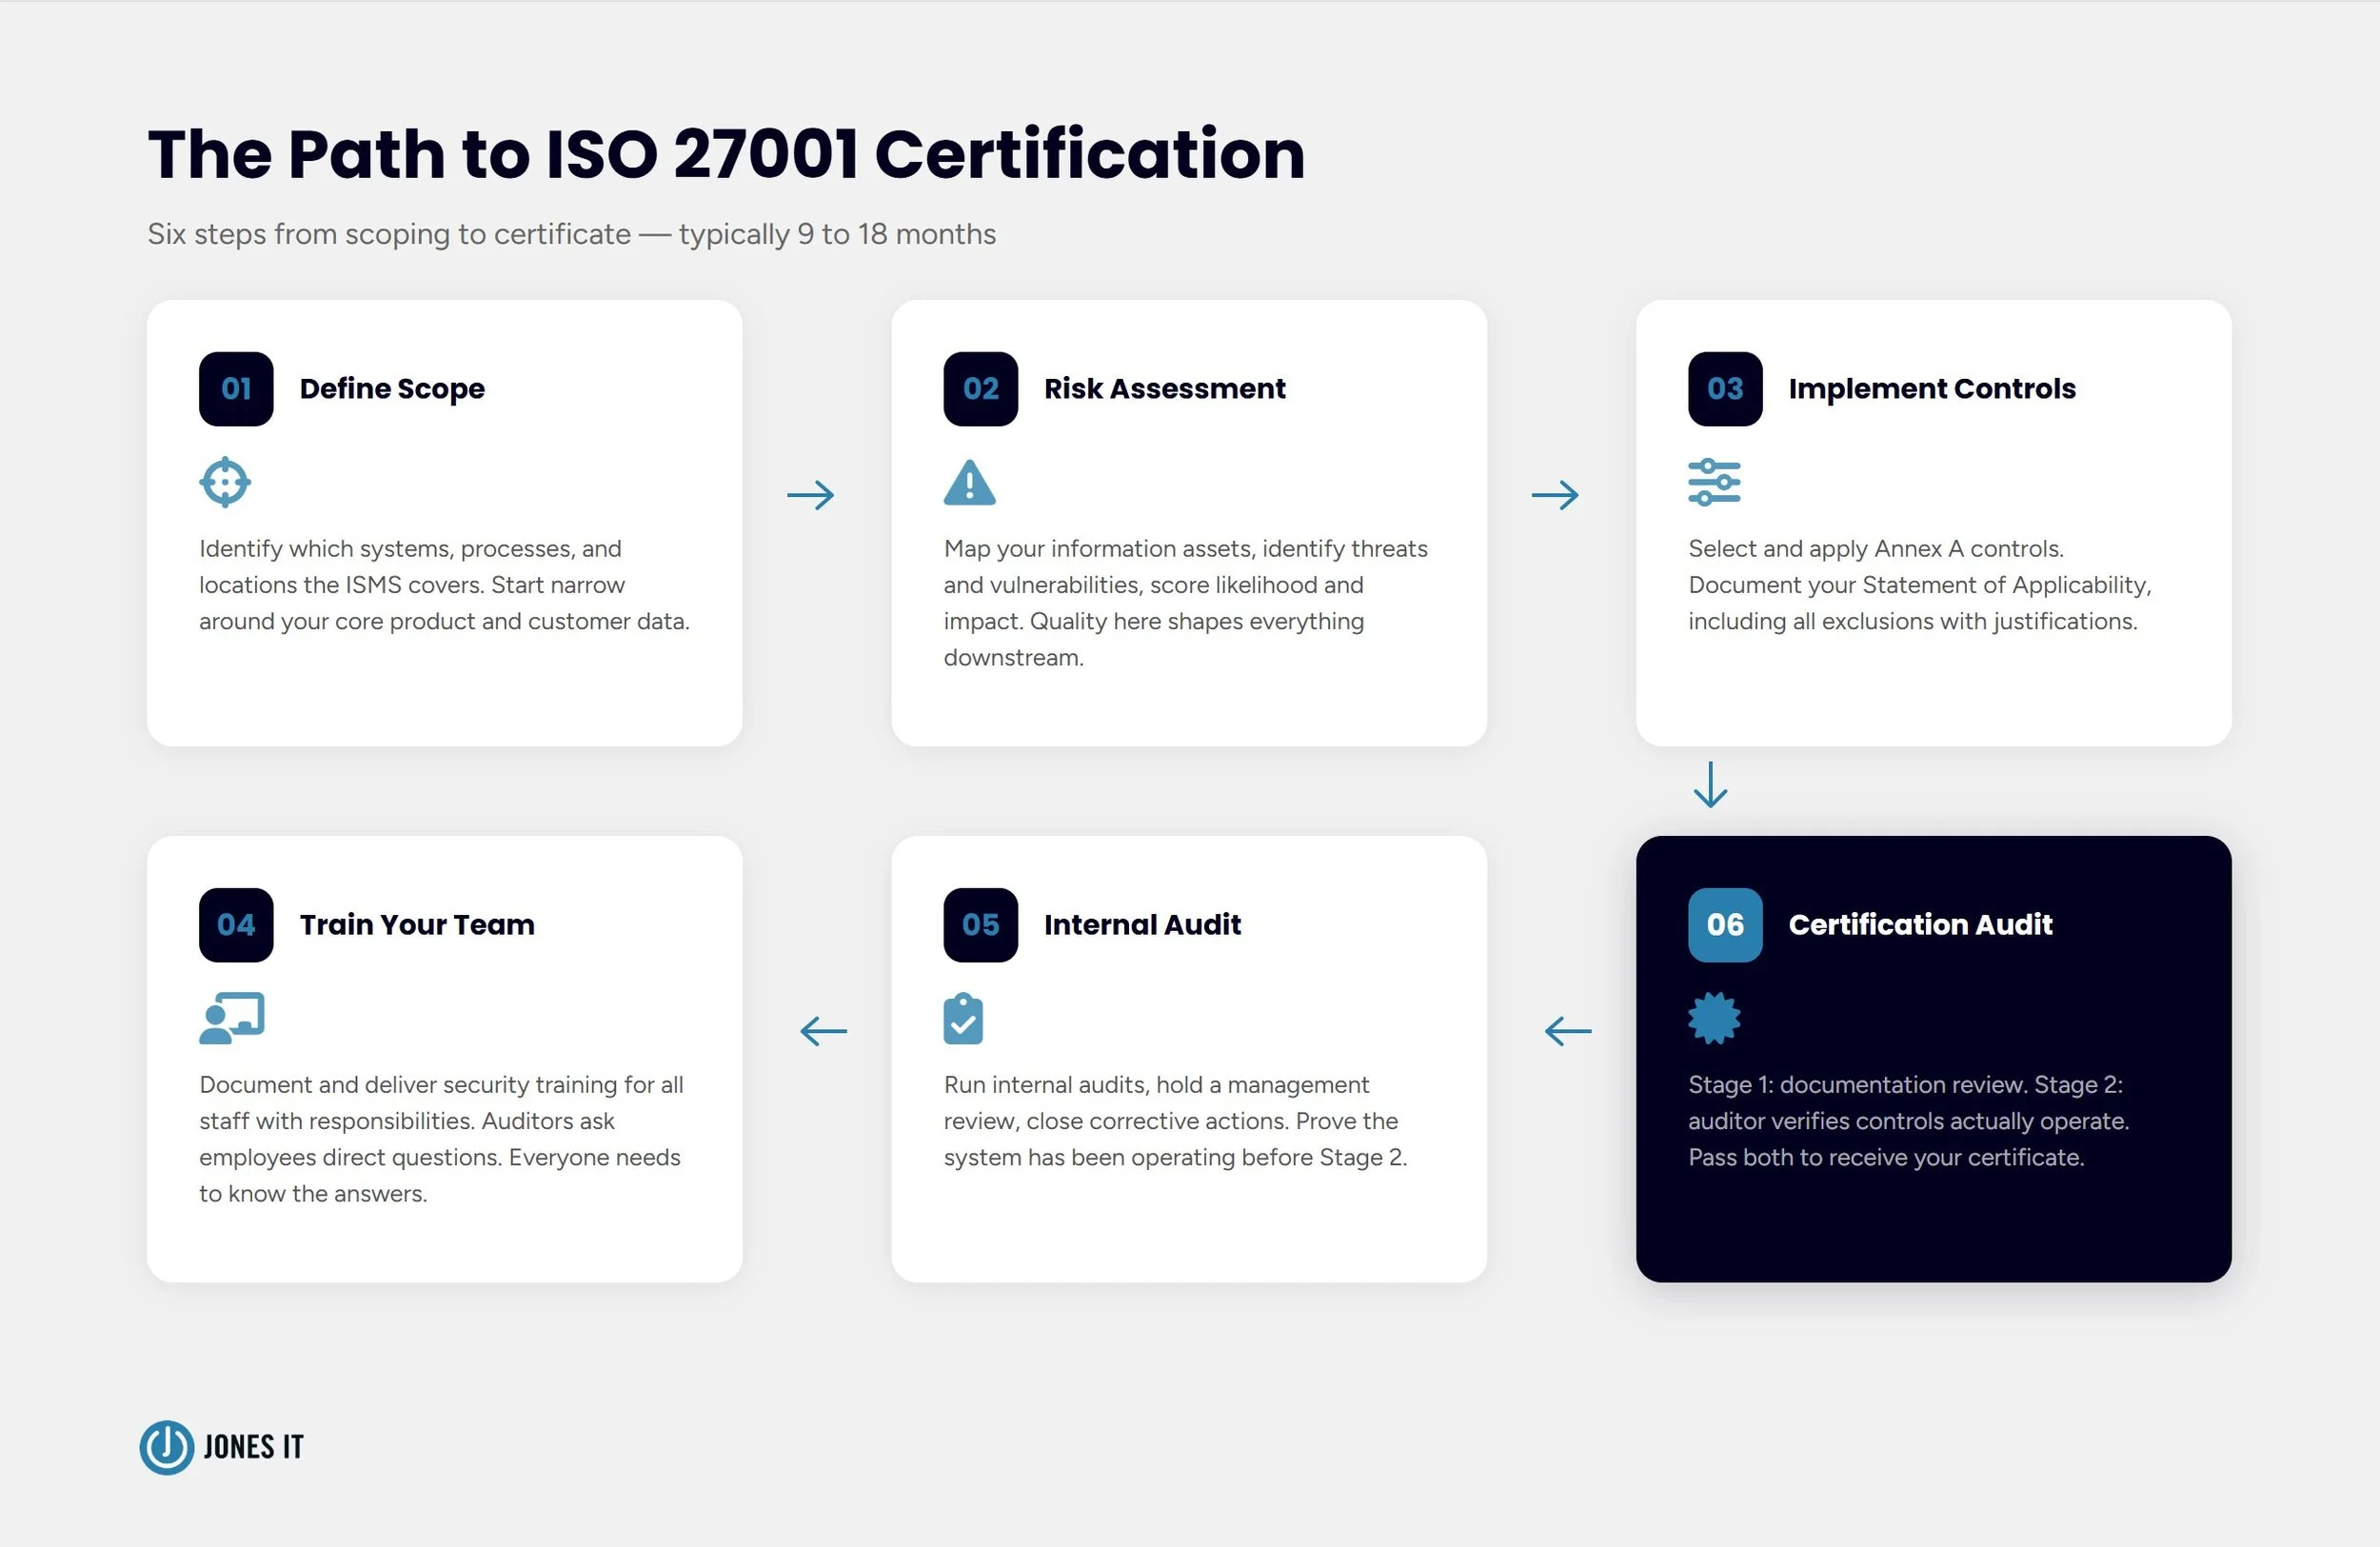
Task: Click the description starting "Identify which systems, processes"
Action: point(444,585)
